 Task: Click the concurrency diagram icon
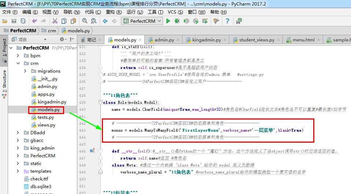click(x=205, y=21)
